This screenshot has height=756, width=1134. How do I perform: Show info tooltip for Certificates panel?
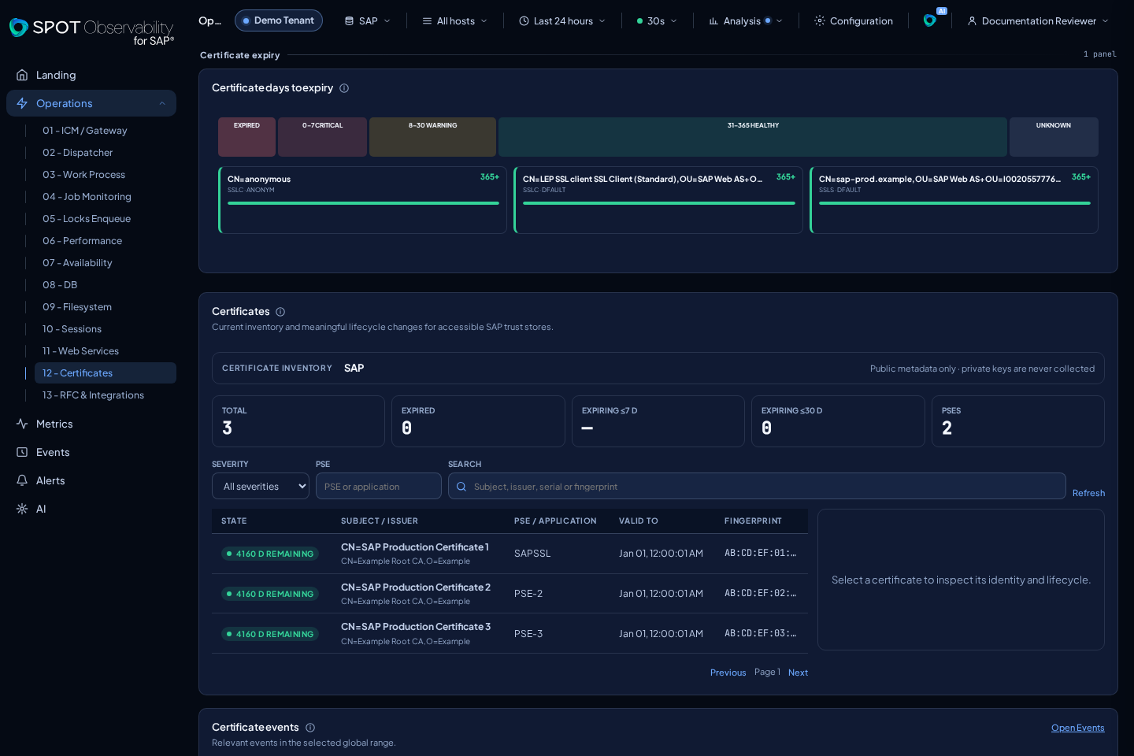[x=280, y=312]
